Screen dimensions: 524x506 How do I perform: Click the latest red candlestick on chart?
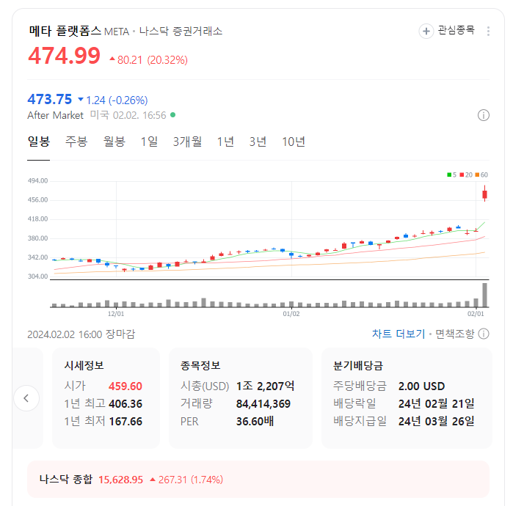pyautogui.click(x=484, y=194)
